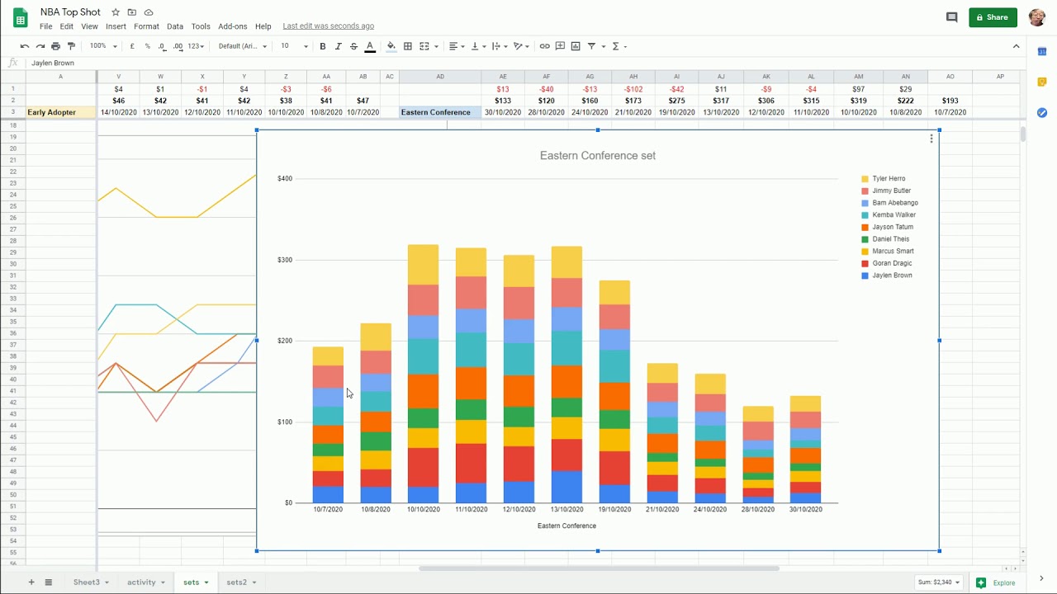This screenshot has width=1057, height=594.
Task: Add a new sheet with the plus button
Action: tap(31, 582)
